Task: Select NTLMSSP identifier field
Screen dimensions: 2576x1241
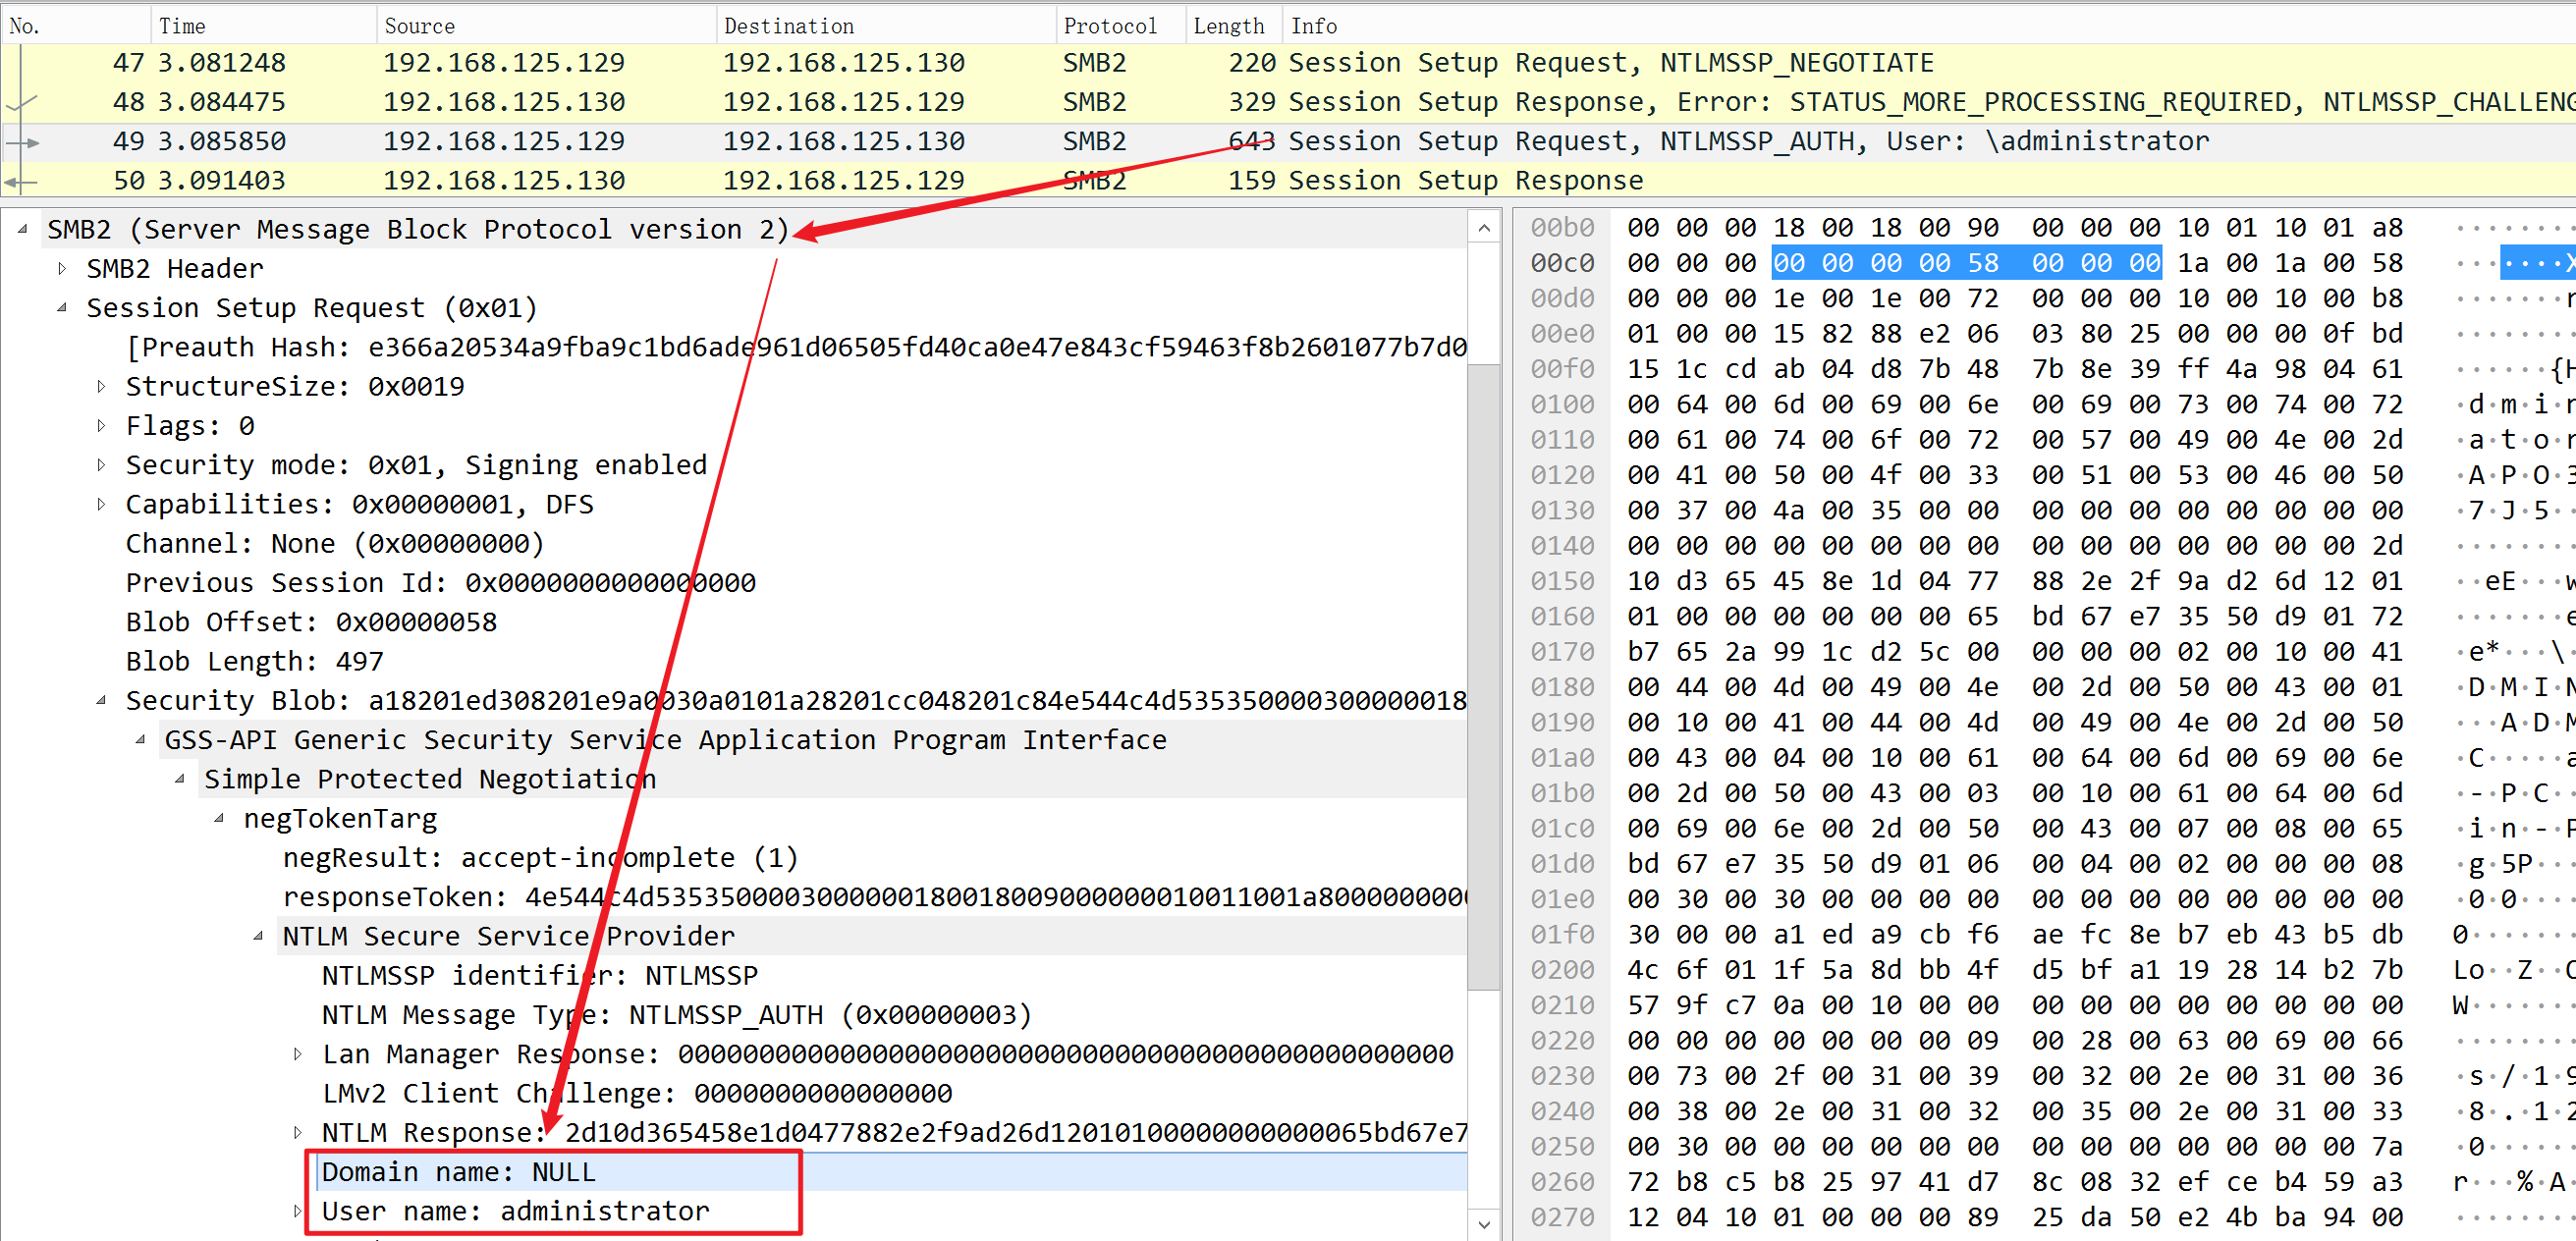Action: (x=540, y=975)
